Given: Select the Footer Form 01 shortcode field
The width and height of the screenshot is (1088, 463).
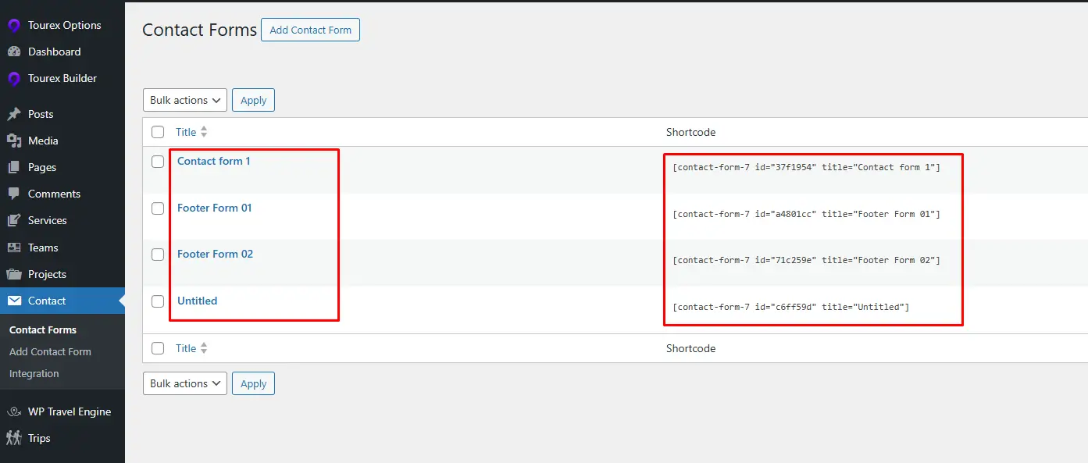Looking at the screenshot, I should (806, 214).
